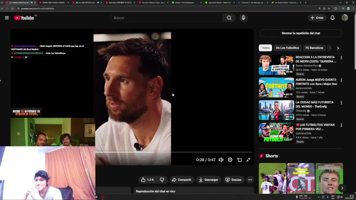
Task: Open the EPL ranking pronunciations short
Action: tap(329, 178)
